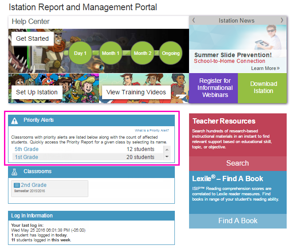
Task: Click the priority alerts list scroll-up arrow
Action: tap(167, 150)
